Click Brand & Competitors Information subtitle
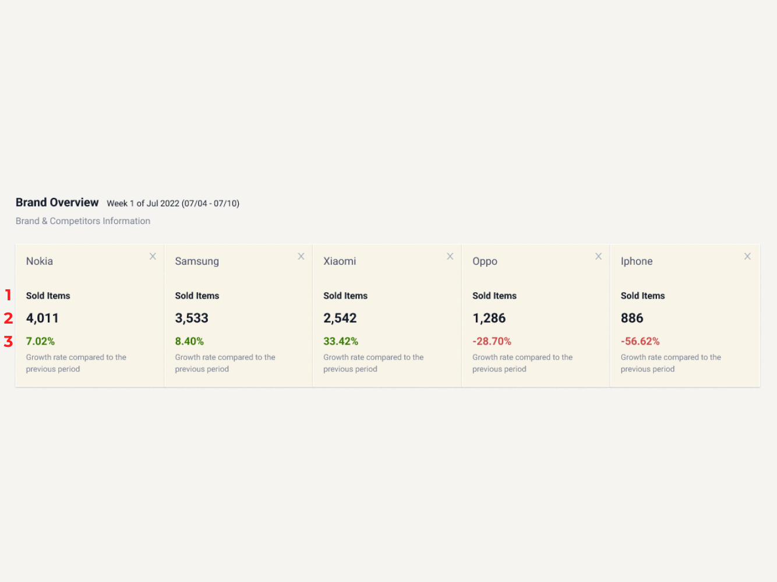Viewport: 777px width, 582px height. click(x=83, y=221)
